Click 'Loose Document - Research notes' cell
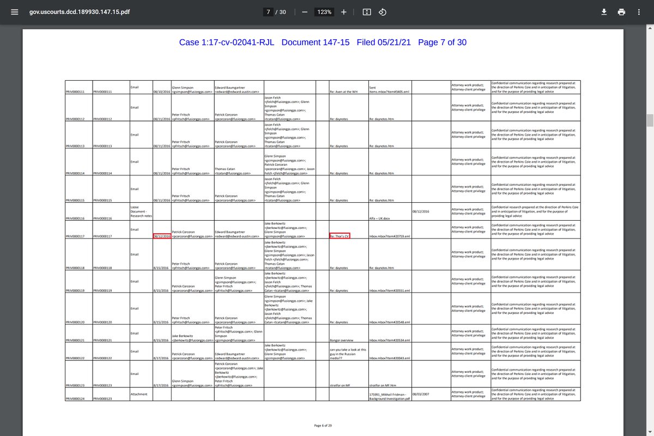This screenshot has width=654, height=436. pos(141,212)
